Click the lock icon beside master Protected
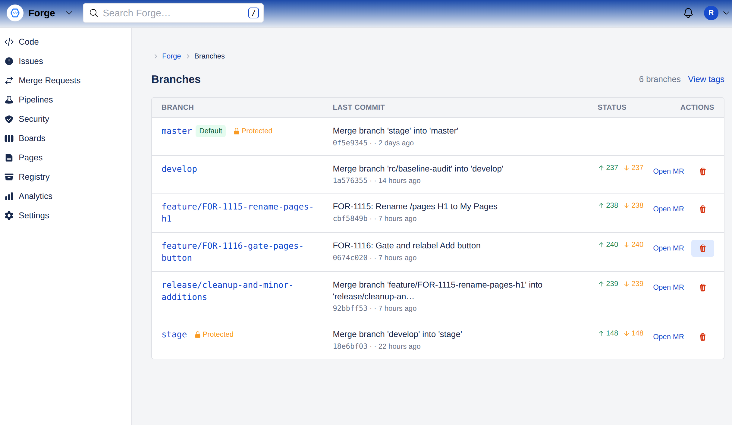Viewport: 732px width, 425px height. tap(237, 131)
